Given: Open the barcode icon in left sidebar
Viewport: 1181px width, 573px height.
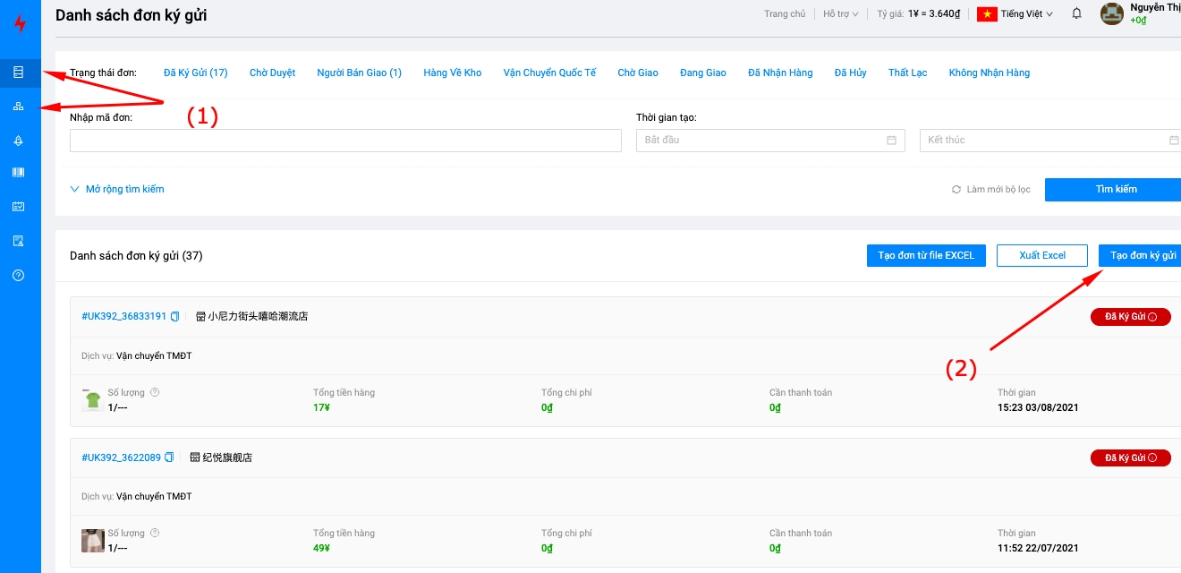Looking at the screenshot, I should tap(19, 173).
